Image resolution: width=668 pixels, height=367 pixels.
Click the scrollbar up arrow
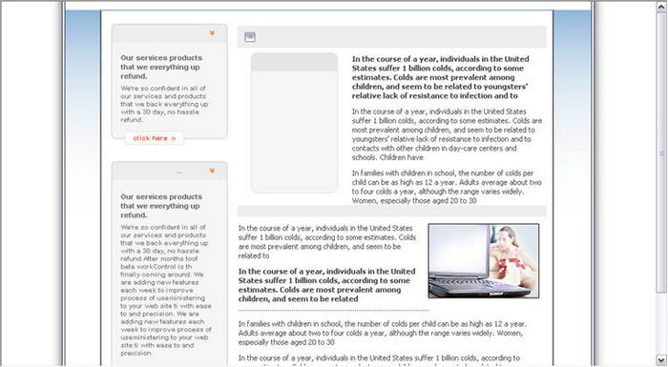pos(661,7)
